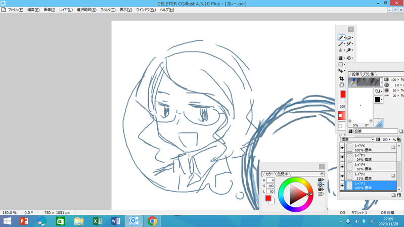Image resolution: width=404 pixels, height=227 pixels.
Task: Switch to the 色見本 tab
Action: [283, 174]
